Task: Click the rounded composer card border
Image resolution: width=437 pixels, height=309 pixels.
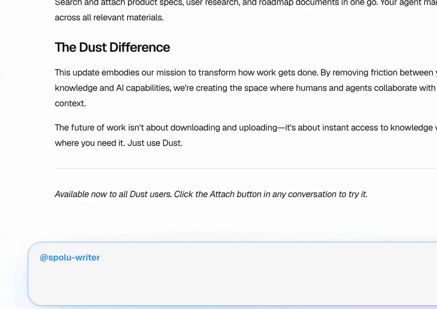Action: [x=30, y=275]
